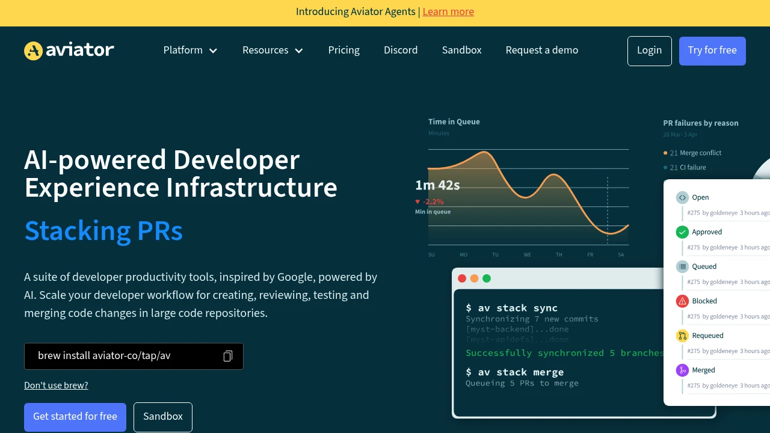
Task: Click the Time in Queue chart title
Action: coord(454,121)
